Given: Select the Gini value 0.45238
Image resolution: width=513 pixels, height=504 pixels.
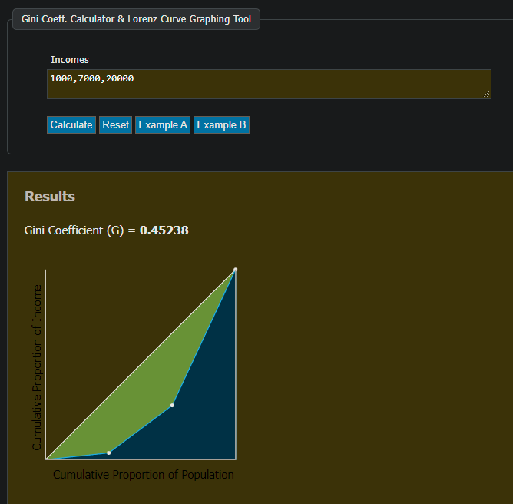Looking at the screenshot, I should point(164,230).
